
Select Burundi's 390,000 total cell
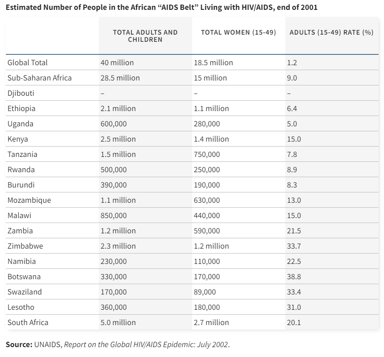[114, 185]
